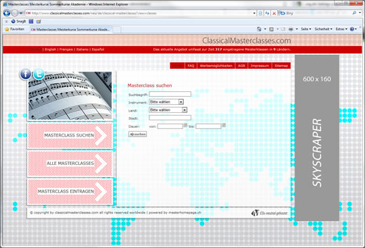Click the 'von' date field
Screen dimensions: 365x248
point(170,126)
